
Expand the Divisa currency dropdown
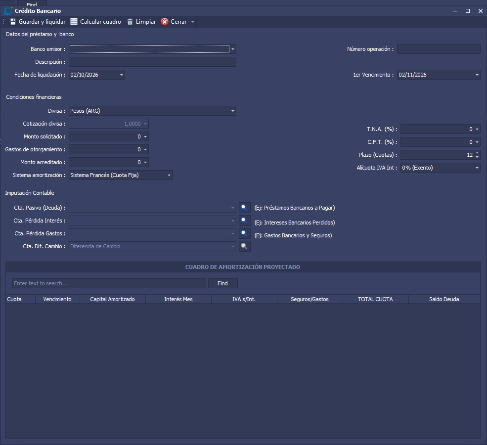233,111
